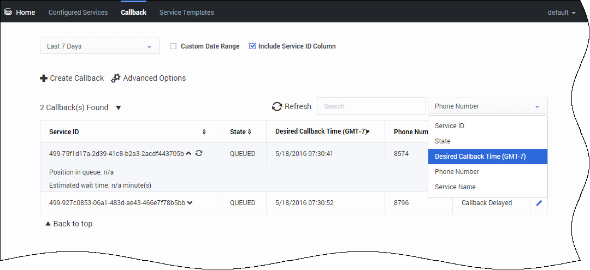Click into the Search input field
This screenshot has width=590, height=270.
click(x=371, y=106)
